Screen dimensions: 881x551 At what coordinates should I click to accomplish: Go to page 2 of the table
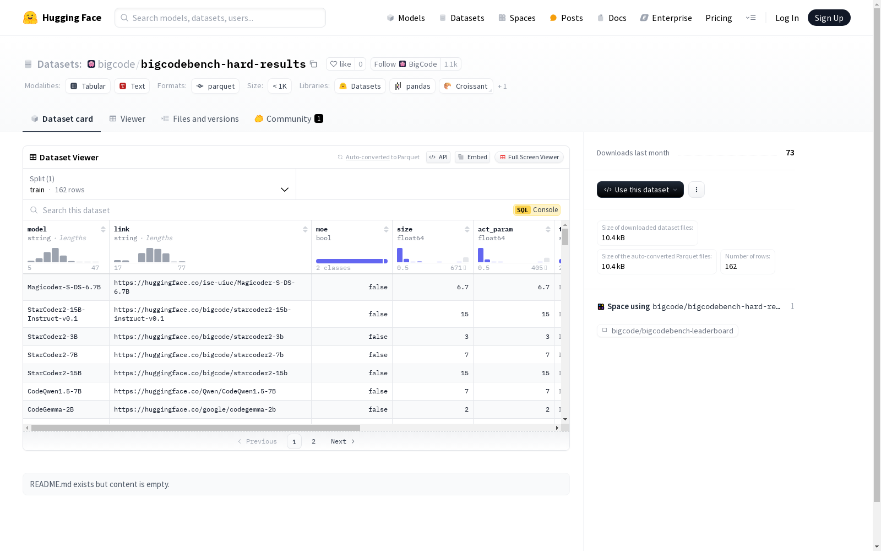(x=313, y=441)
